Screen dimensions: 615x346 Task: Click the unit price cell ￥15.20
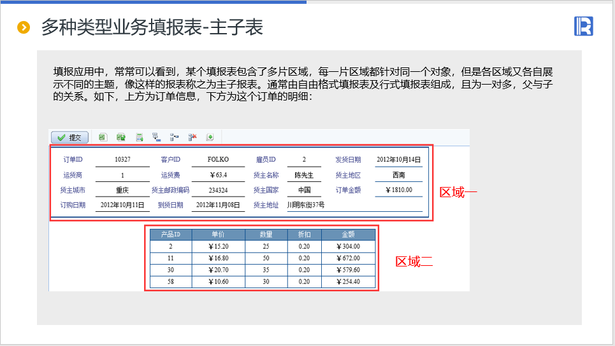219,247
